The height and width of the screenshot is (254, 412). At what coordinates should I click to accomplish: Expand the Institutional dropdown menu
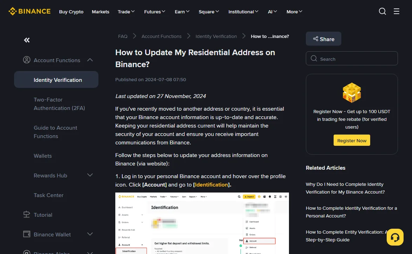243,12
